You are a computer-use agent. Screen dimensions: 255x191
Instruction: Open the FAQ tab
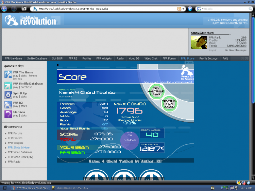(x=225, y=58)
